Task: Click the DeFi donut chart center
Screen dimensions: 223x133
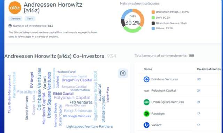Action: point(132,20)
